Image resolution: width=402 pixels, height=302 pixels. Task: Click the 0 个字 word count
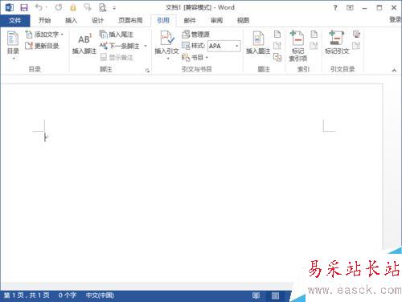(68, 296)
